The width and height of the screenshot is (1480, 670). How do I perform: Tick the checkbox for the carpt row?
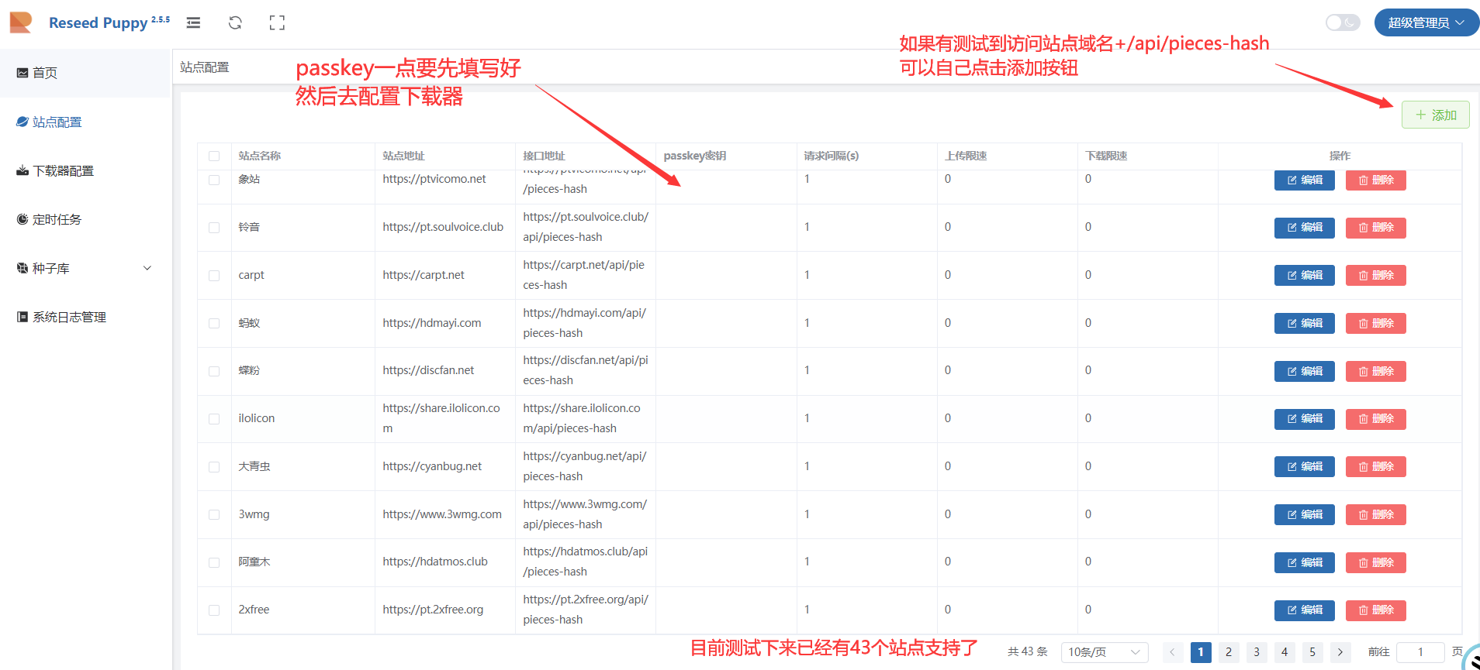pyautogui.click(x=214, y=276)
